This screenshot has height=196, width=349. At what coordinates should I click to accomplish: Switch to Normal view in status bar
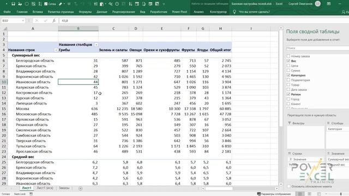point(300,194)
